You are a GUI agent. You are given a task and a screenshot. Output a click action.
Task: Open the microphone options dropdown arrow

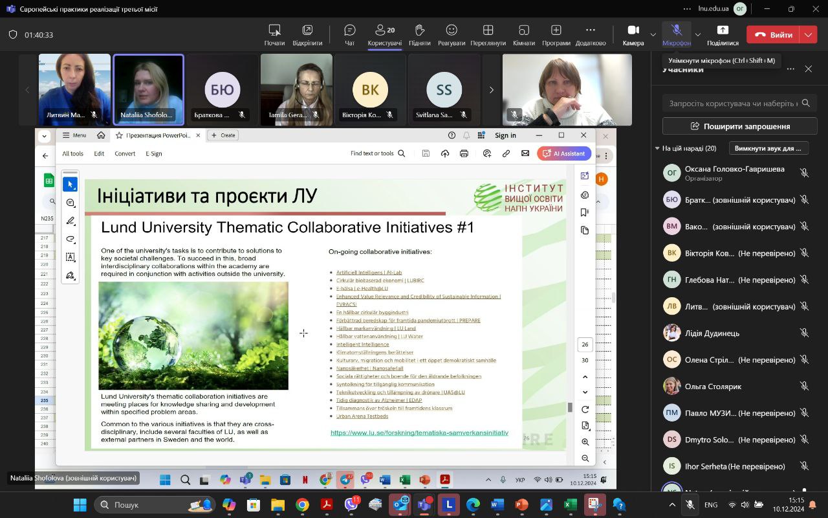point(697,34)
